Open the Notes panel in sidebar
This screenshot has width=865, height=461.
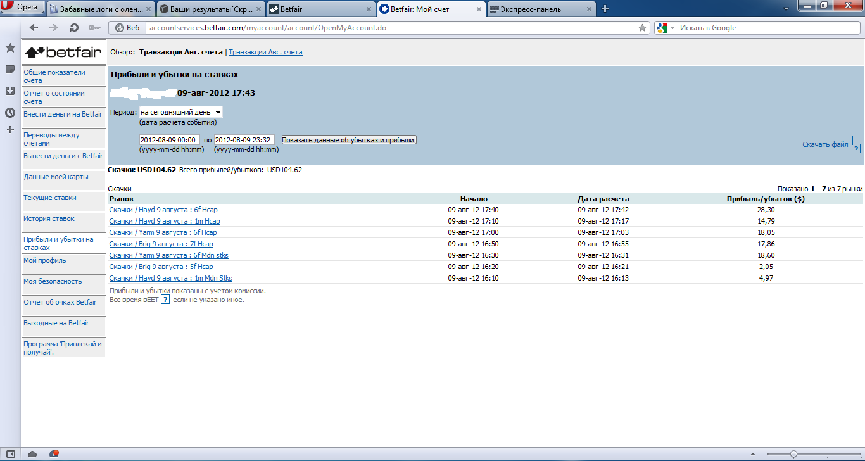click(x=10, y=70)
